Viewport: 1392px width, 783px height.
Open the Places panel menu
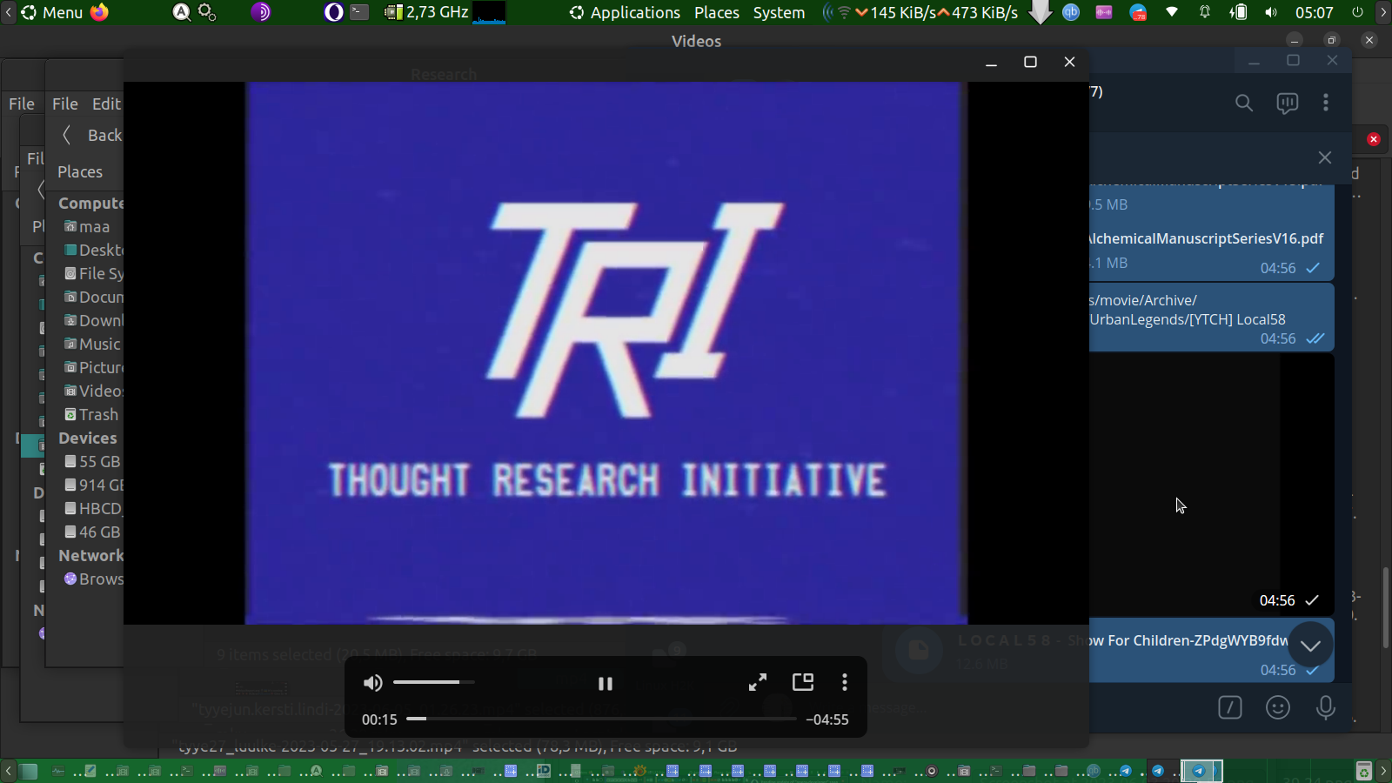click(717, 12)
